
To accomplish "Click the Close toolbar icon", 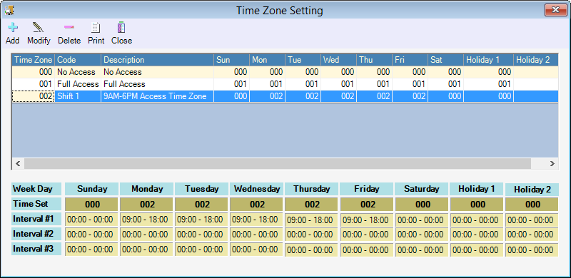I will (121, 27).
